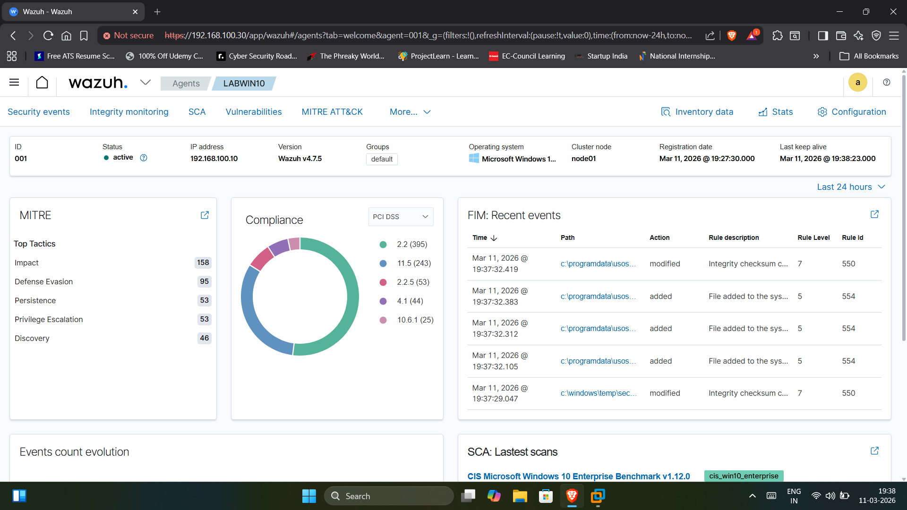Open c:\windows\temp\sec... file path link

(599, 393)
